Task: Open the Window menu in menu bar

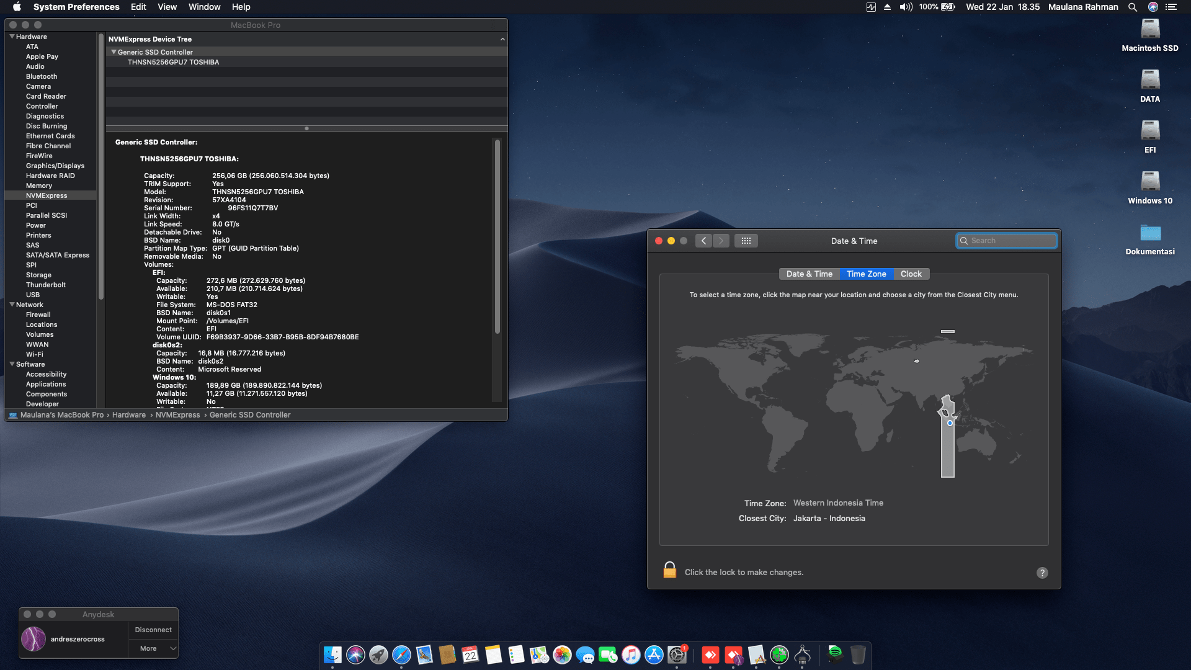Action: (204, 7)
